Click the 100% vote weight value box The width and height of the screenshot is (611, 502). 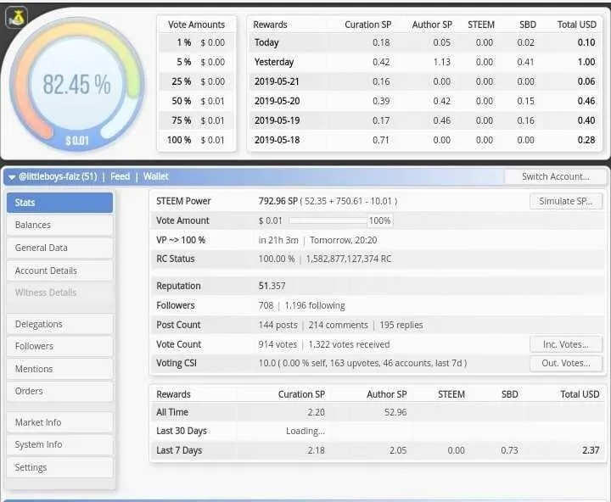380,220
